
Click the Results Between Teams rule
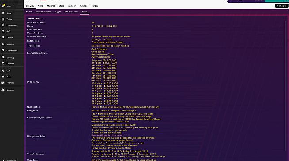(x=103, y=54)
